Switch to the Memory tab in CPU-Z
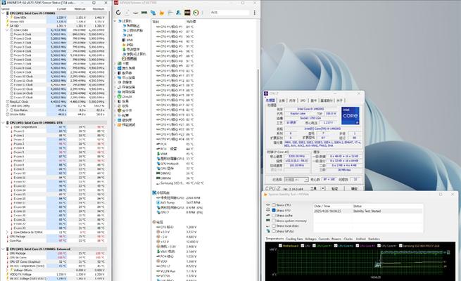The image size is (461, 281). point(292,100)
